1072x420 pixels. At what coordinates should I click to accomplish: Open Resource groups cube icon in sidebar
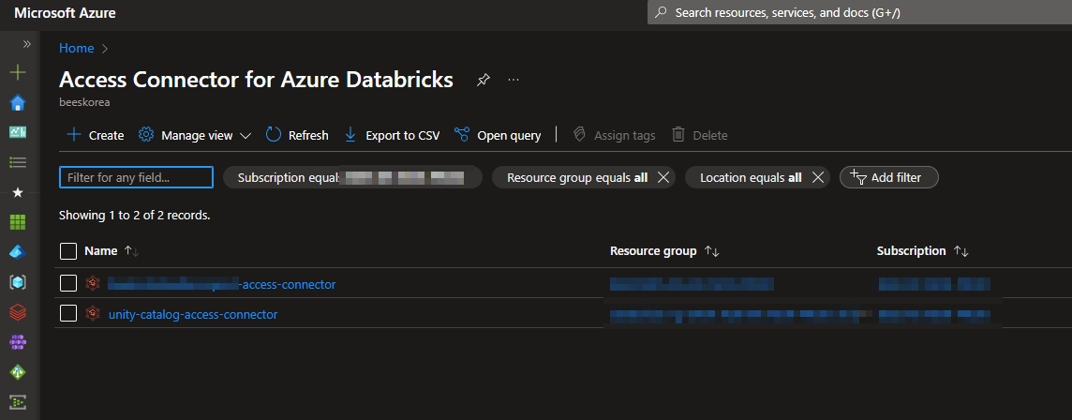coord(18,282)
